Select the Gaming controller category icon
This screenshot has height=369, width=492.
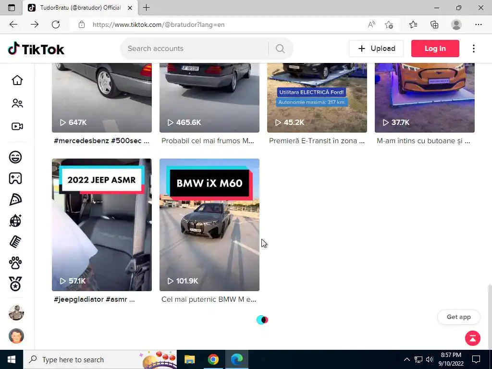[15, 178]
